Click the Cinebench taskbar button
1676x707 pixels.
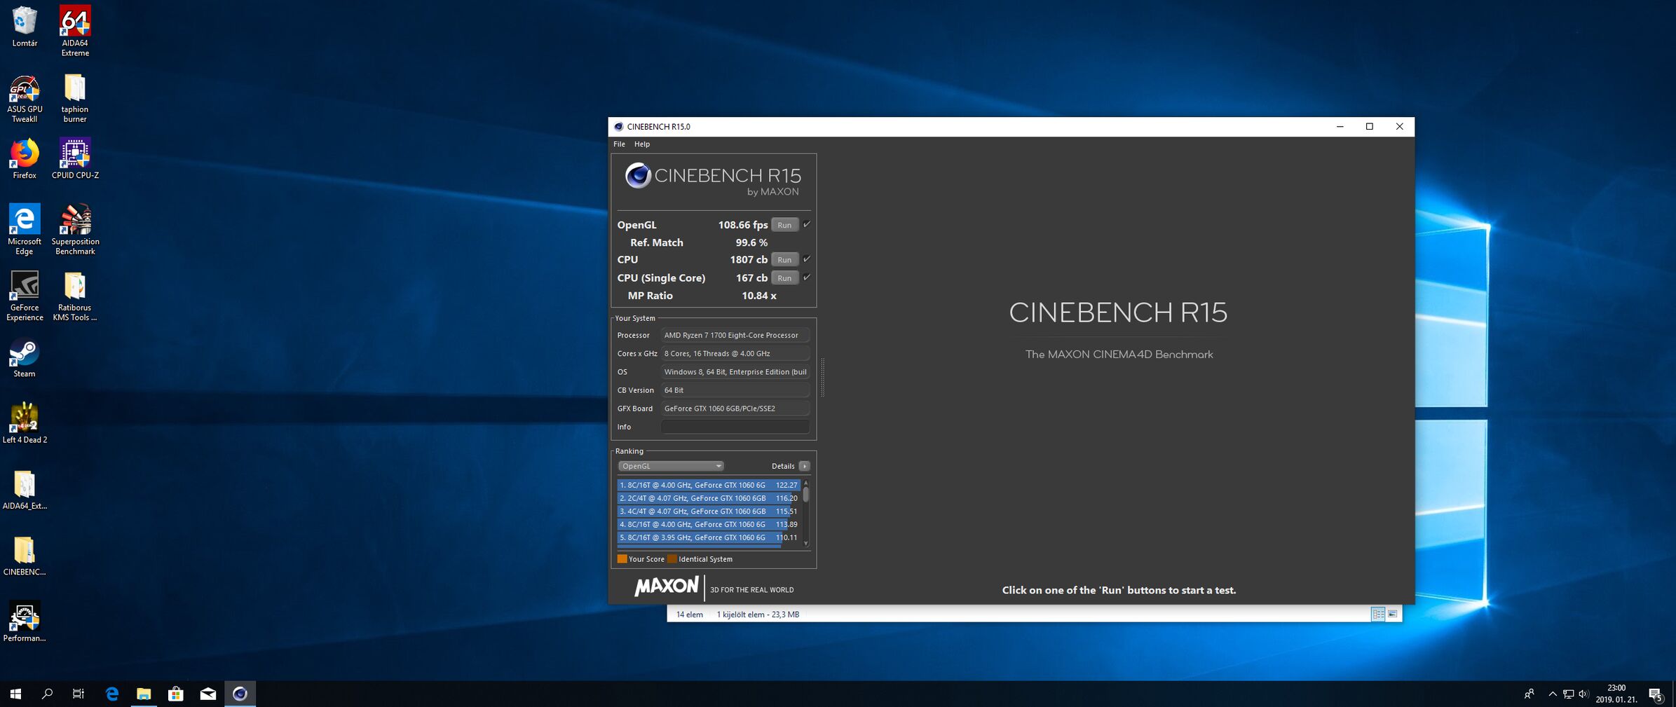pyautogui.click(x=240, y=694)
